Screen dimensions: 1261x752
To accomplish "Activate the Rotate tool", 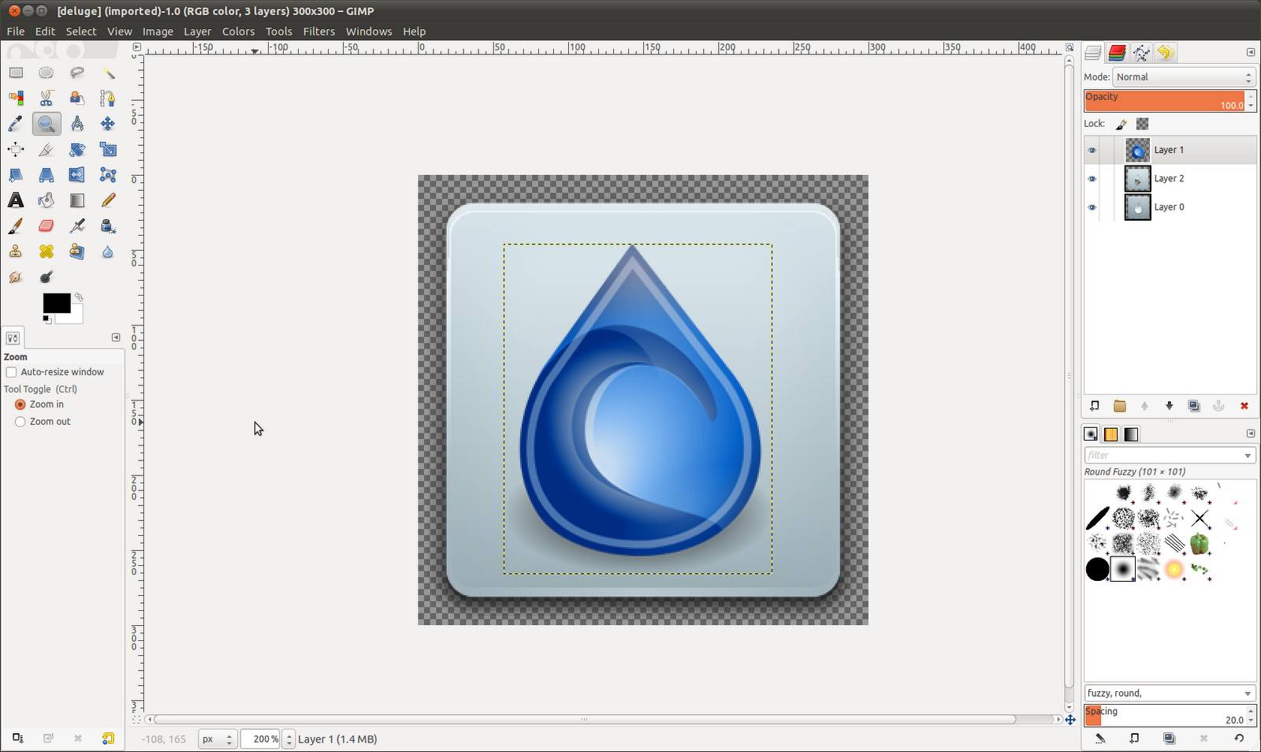I will [x=77, y=150].
